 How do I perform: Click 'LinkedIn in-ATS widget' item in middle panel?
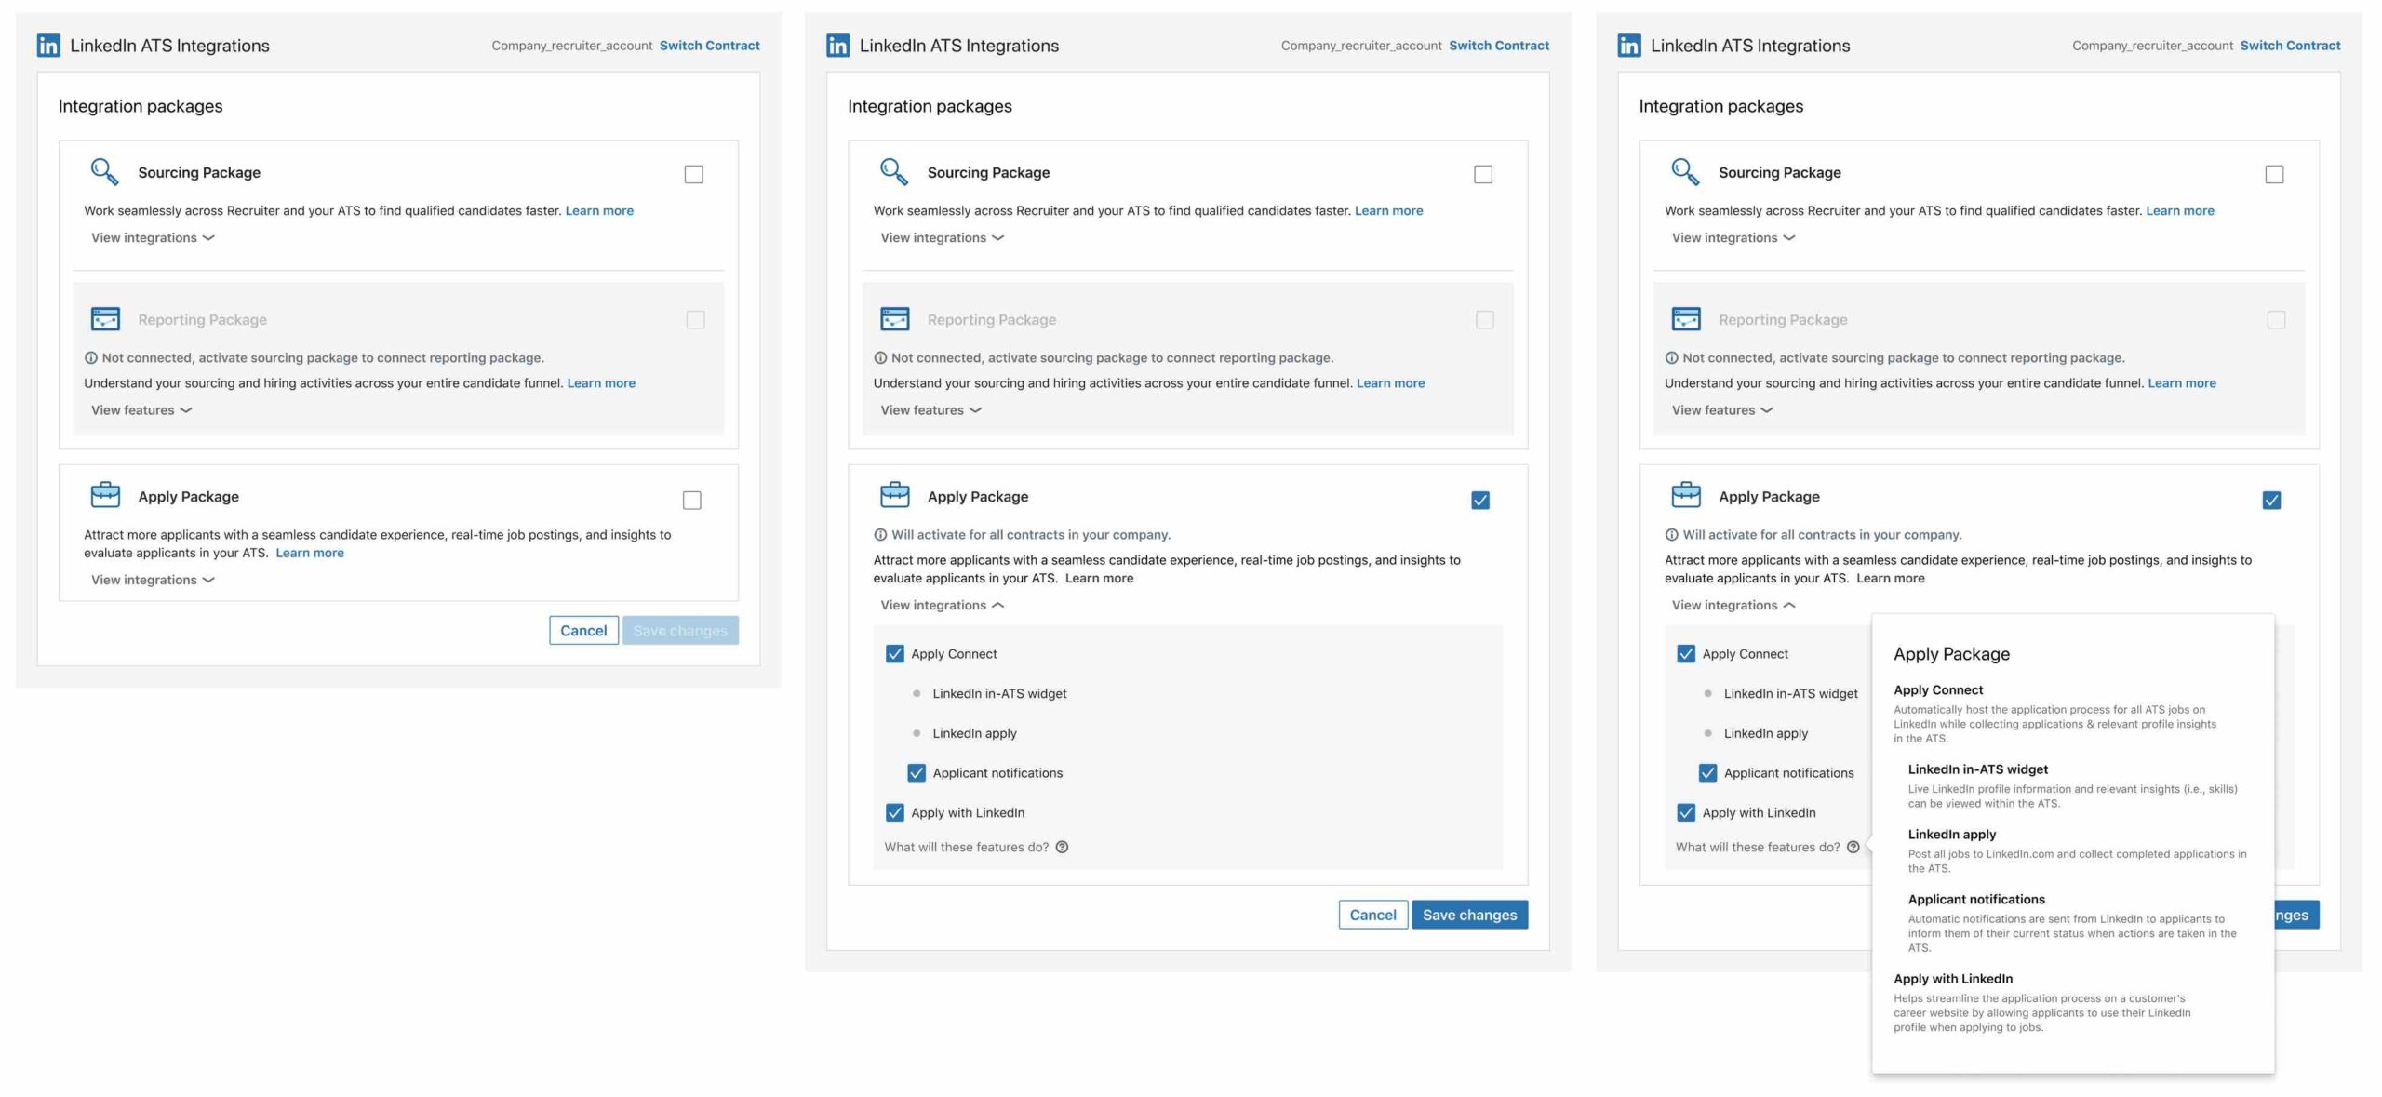(x=999, y=694)
